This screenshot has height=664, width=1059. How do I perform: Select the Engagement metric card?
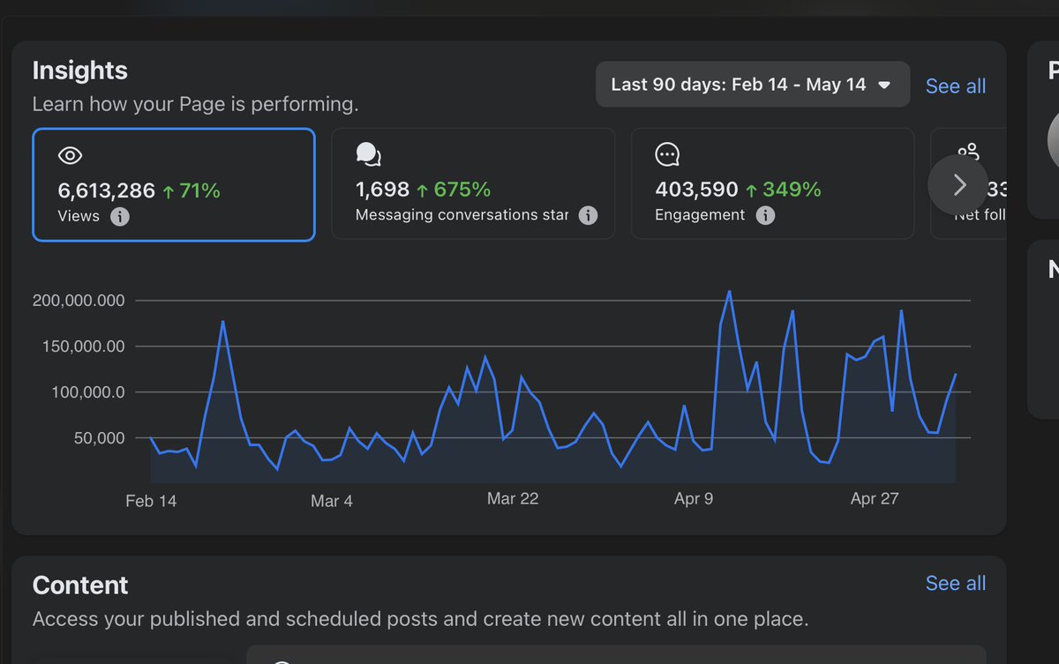(x=772, y=183)
